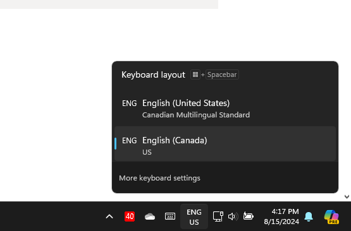Open the OneDrive cloud tray icon
The height and width of the screenshot is (231, 351).
[x=150, y=216]
